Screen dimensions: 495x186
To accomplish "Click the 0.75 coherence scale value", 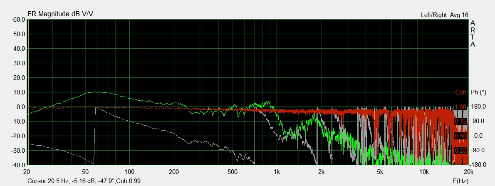I will (x=460, y=122).
